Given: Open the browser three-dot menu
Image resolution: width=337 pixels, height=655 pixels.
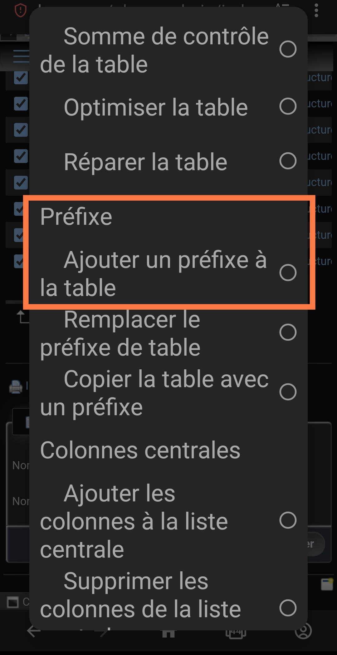Looking at the screenshot, I should point(316,11).
